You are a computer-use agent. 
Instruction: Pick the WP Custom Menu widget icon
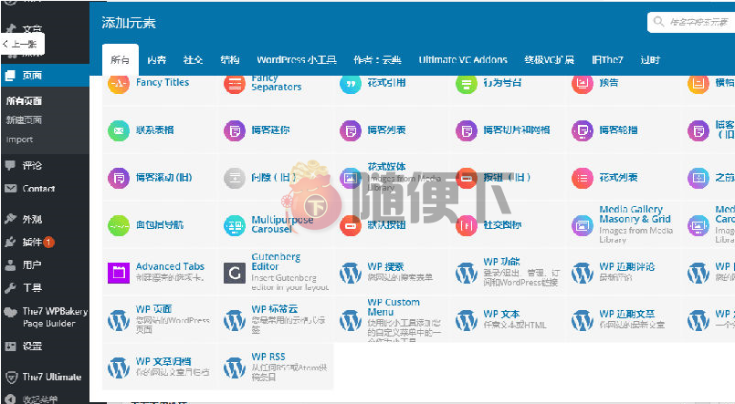351,319
